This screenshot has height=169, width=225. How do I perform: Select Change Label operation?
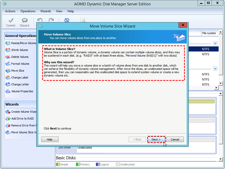click(19, 77)
